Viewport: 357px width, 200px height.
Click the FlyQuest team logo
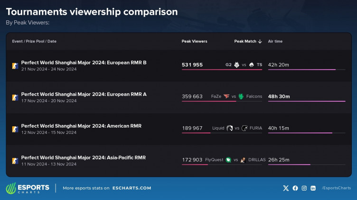[x=228, y=160]
